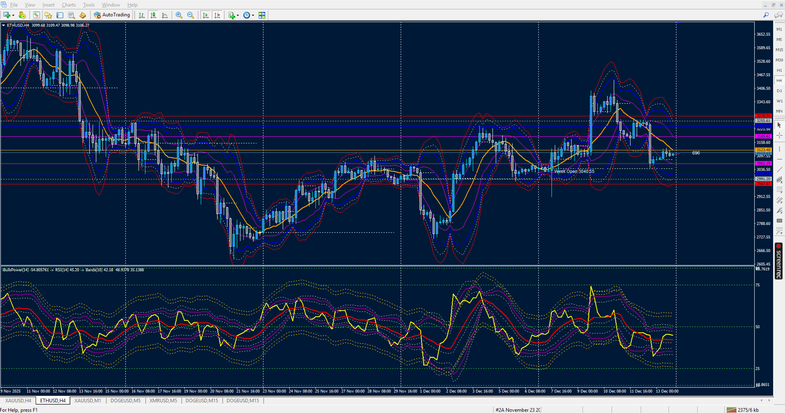
Task: Switch chart to line chart mode
Action: tap(165, 15)
